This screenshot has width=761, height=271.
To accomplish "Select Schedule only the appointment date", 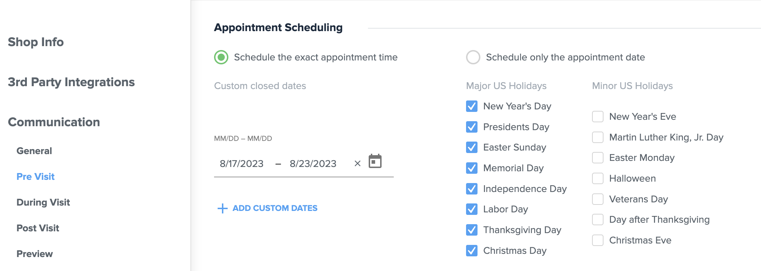I will 473,57.
